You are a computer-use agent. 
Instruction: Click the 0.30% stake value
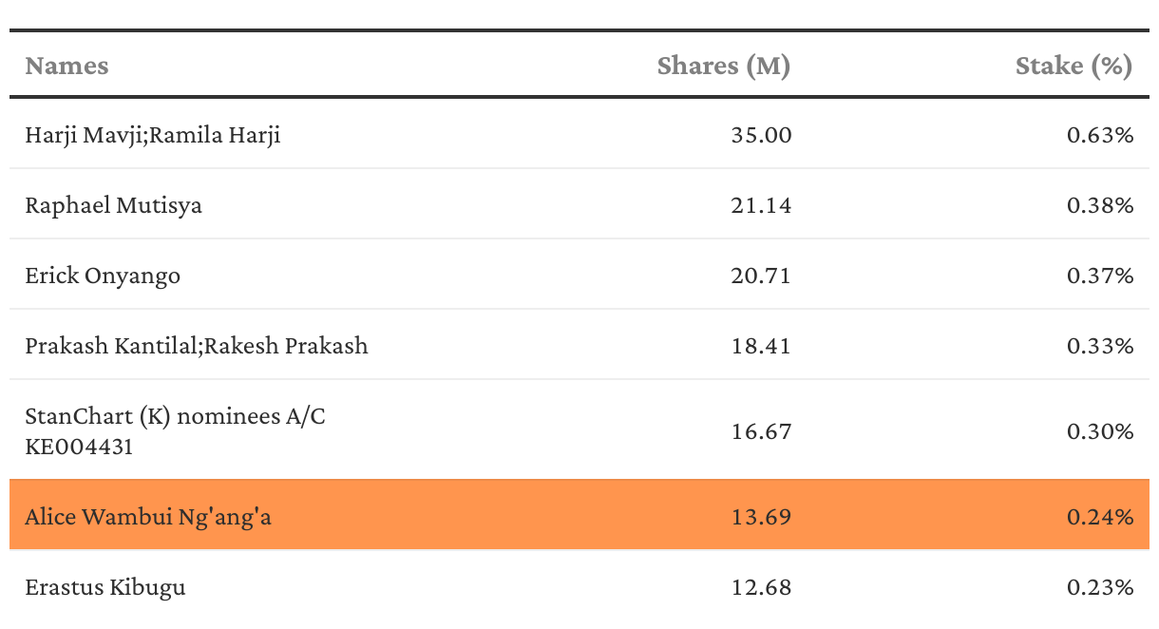pos(1100,431)
